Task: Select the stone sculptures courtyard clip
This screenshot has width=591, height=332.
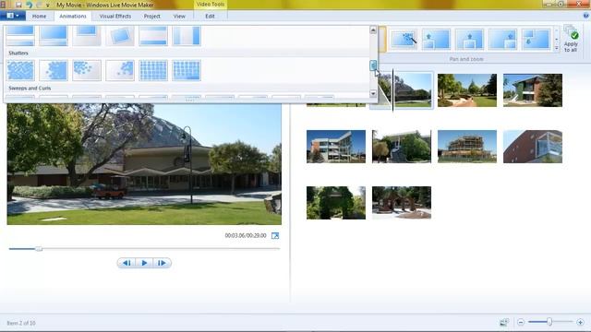Action: (402, 203)
